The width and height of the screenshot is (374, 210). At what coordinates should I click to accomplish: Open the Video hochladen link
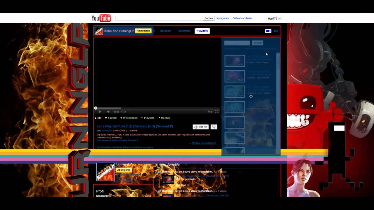(243, 18)
